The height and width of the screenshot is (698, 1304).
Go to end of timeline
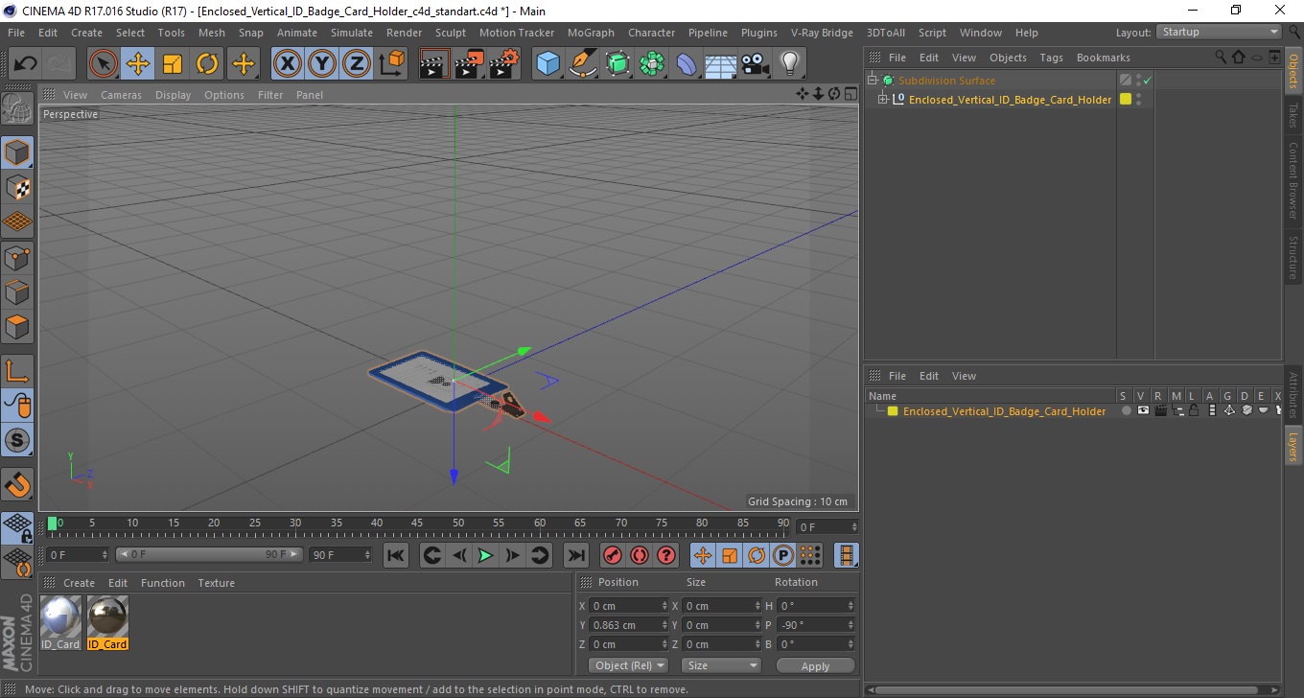click(575, 555)
